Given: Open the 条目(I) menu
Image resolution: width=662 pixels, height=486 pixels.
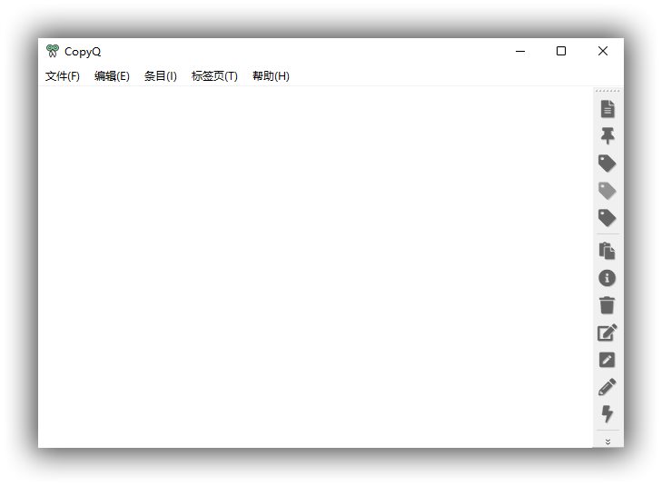Looking at the screenshot, I should (x=161, y=76).
